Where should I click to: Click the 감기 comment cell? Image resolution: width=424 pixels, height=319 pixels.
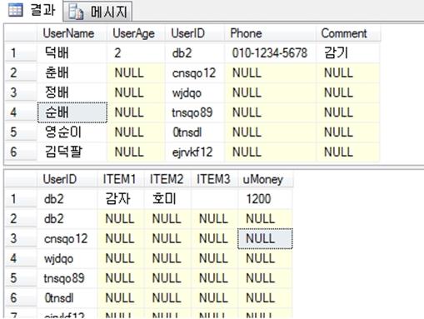pyautogui.click(x=348, y=52)
